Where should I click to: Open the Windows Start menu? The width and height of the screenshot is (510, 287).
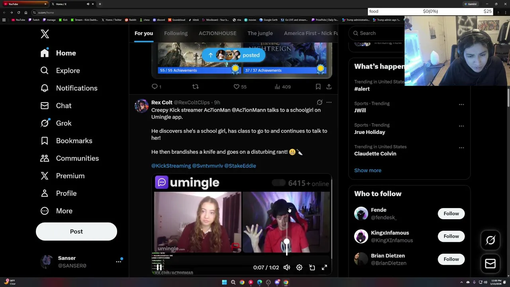(224, 282)
